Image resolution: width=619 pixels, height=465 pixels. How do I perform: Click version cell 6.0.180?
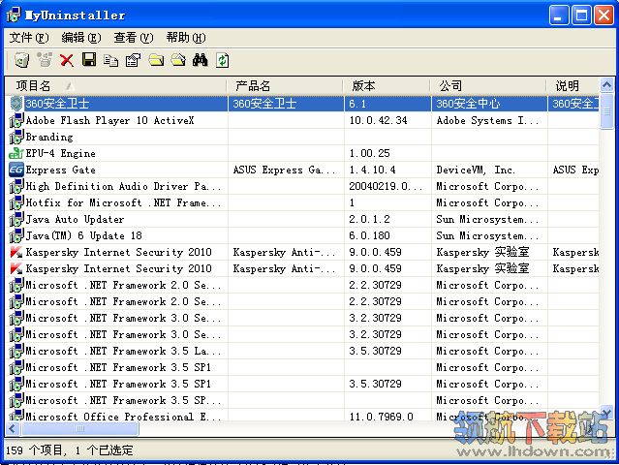click(x=369, y=235)
